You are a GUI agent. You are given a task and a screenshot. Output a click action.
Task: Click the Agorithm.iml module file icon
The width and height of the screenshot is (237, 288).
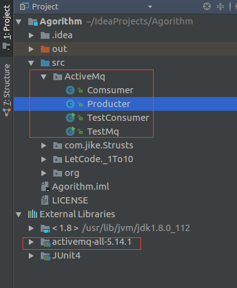(45, 187)
